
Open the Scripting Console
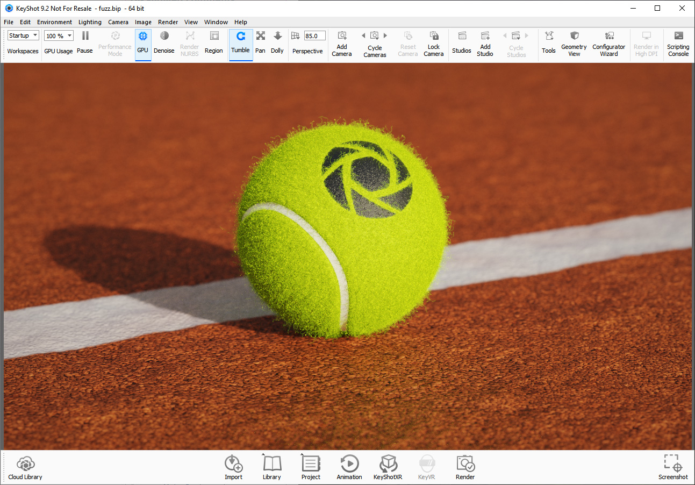point(678,43)
